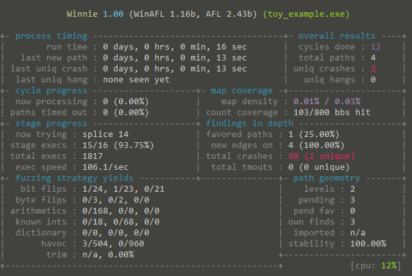Click the total paths value 4
This screenshot has height=276, width=412.
pos(373,58)
